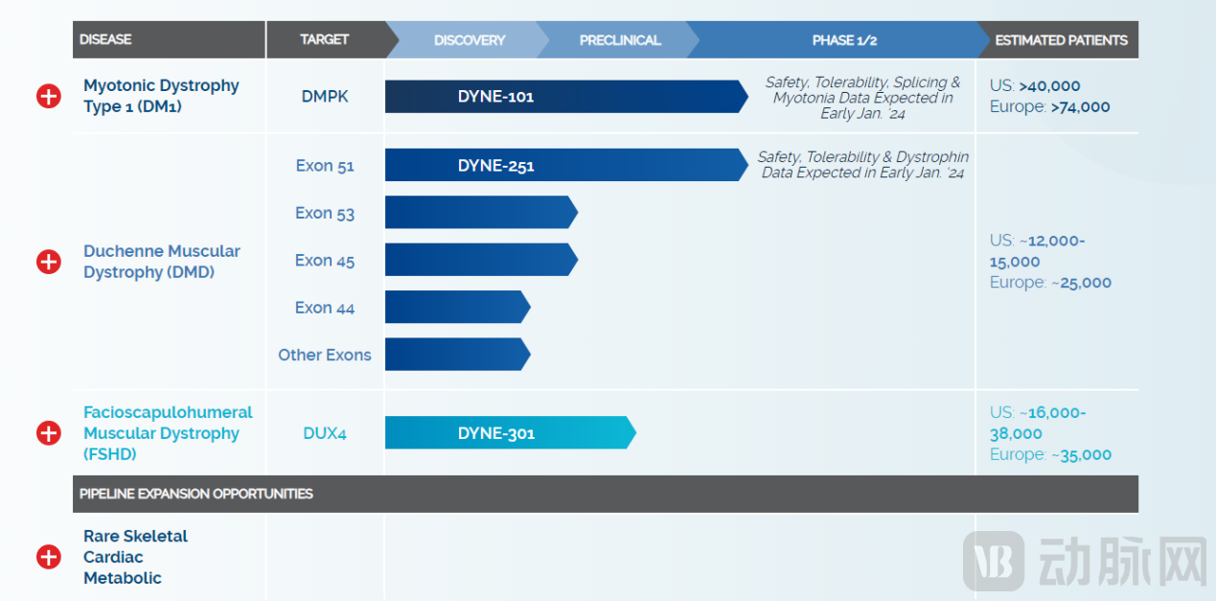1216x601 pixels.
Task: Open the Duchenne Muscular Dystrophy (DMD) link
Action: [161, 262]
